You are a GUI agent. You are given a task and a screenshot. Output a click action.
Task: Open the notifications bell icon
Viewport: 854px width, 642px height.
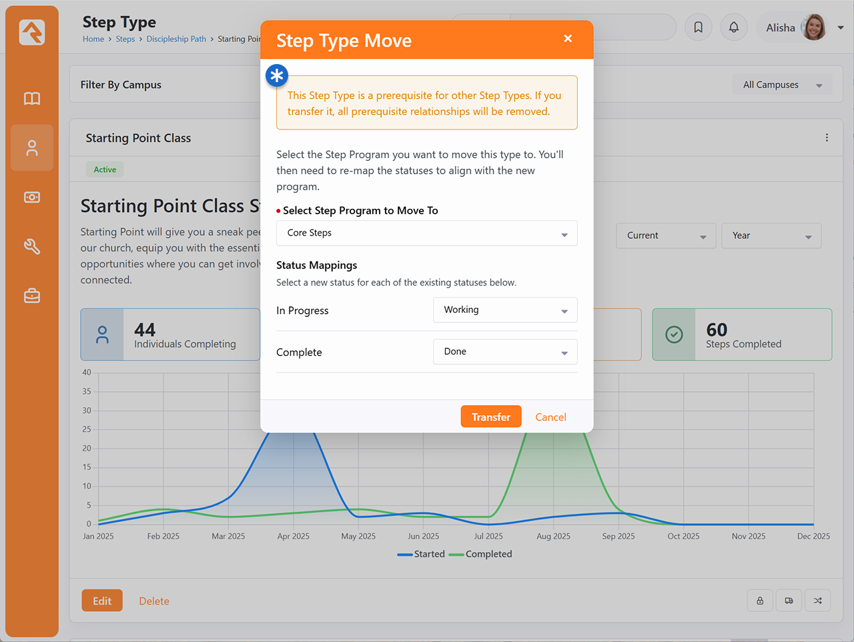coord(733,27)
